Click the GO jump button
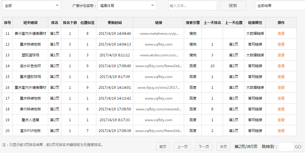305x153 pixels. coord(298,147)
